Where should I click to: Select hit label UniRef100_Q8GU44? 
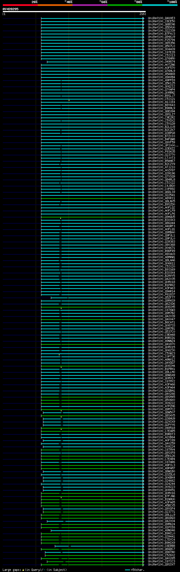point(161,223)
